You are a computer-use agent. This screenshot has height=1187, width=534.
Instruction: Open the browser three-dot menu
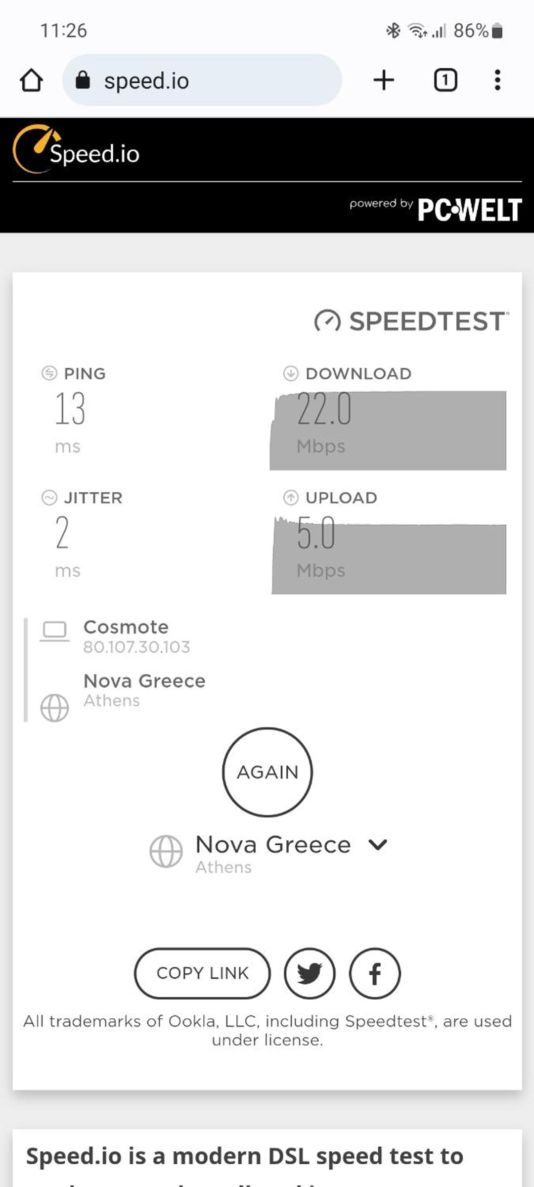497,80
